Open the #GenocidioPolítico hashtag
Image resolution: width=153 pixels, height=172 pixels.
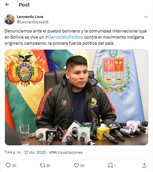click(64, 37)
